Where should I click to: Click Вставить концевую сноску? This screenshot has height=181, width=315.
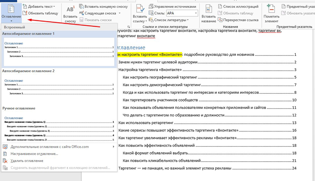(104, 7)
